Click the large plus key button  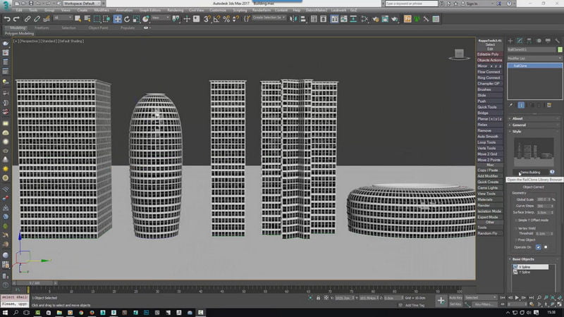[x=441, y=302]
